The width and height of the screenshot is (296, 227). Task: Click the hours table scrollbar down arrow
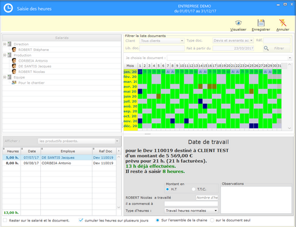coord(119,208)
